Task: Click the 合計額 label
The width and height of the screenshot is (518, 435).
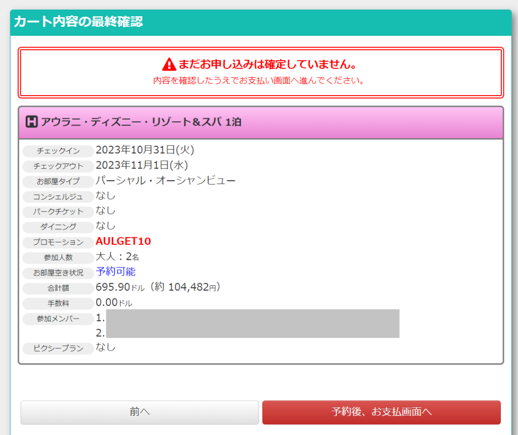Action: pyautogui.click(x=58, y=288)
